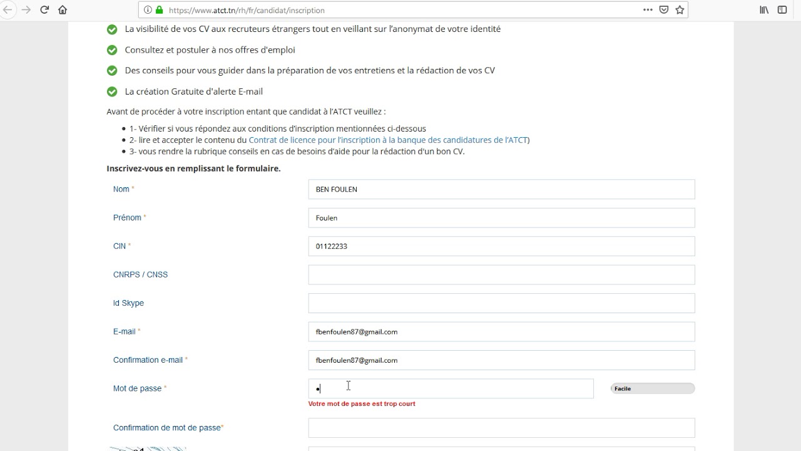Click the browser back arrow

(6, 10)
